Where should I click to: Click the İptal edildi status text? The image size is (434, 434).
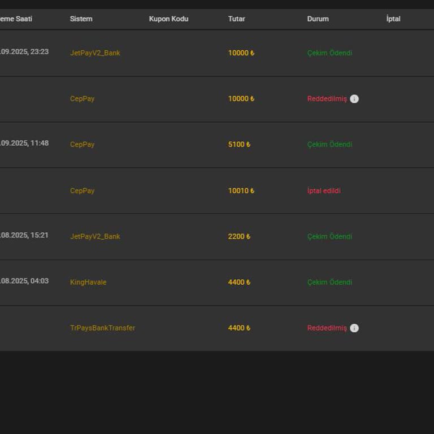[x=324, y=191]
